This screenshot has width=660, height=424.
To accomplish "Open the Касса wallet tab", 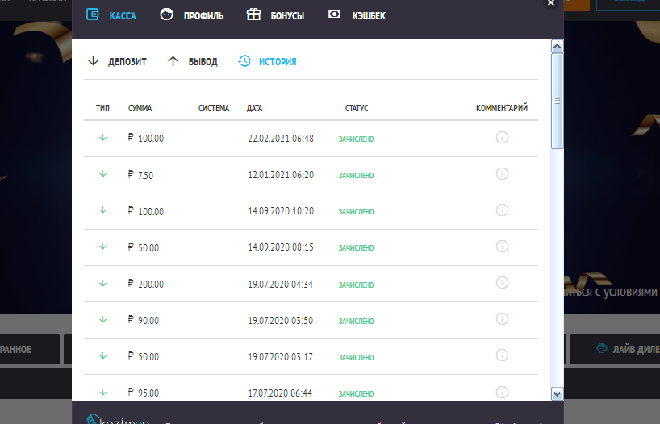I will (x=111, y=15).
